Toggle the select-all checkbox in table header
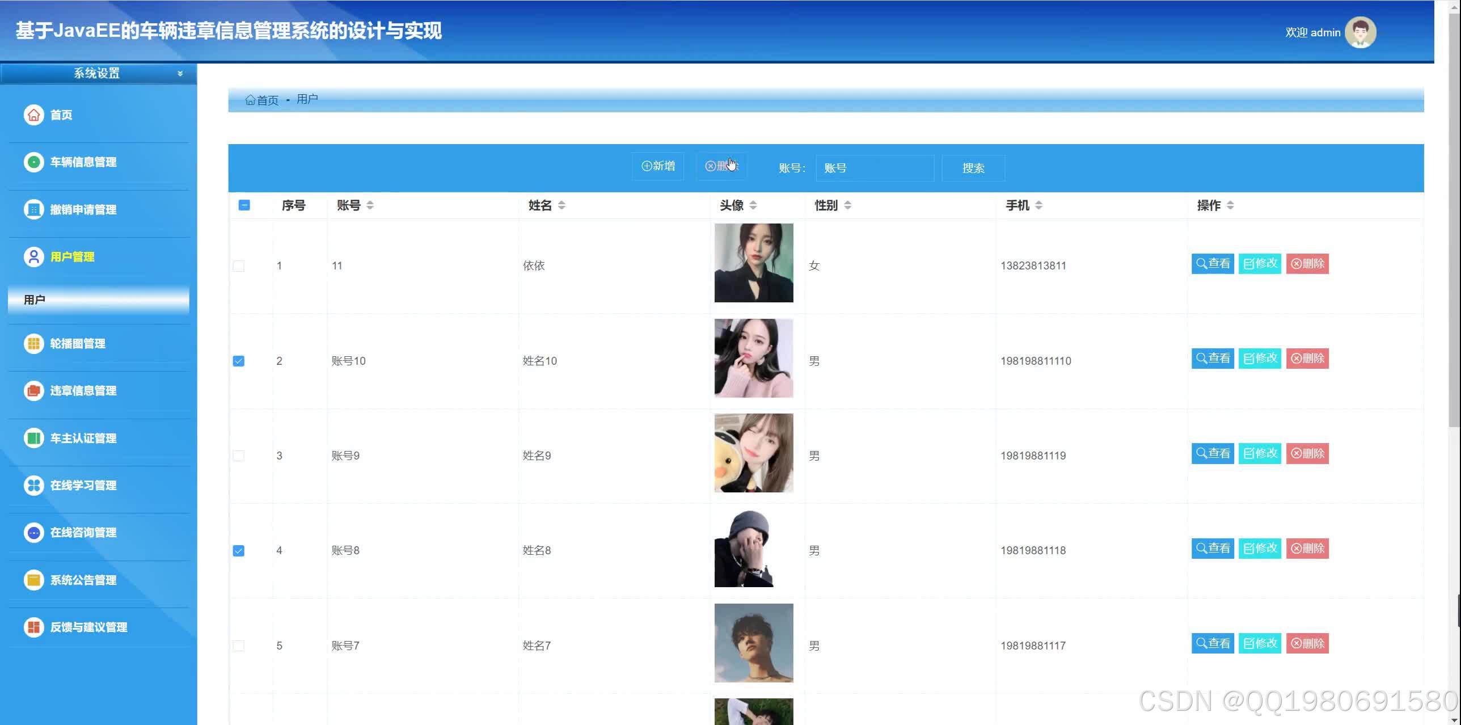Viewport: 1461px width, 725px height. [244, 205]
